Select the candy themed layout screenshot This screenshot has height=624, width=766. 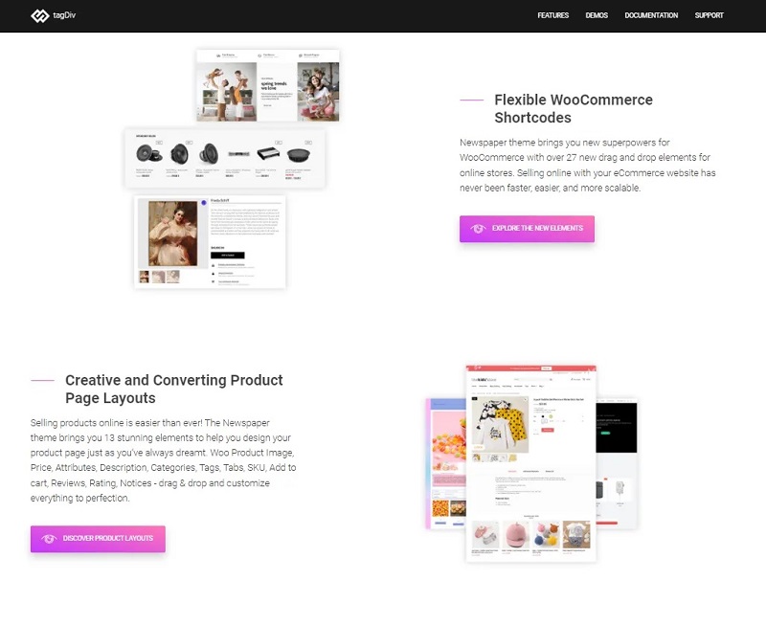click(446, 463)
